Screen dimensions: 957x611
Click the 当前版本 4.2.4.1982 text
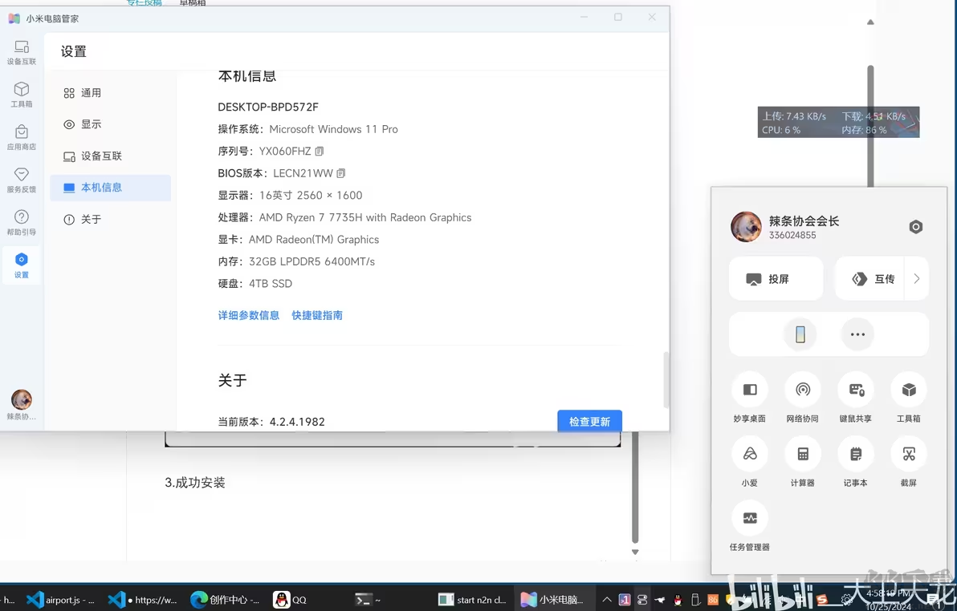(271, 421)
